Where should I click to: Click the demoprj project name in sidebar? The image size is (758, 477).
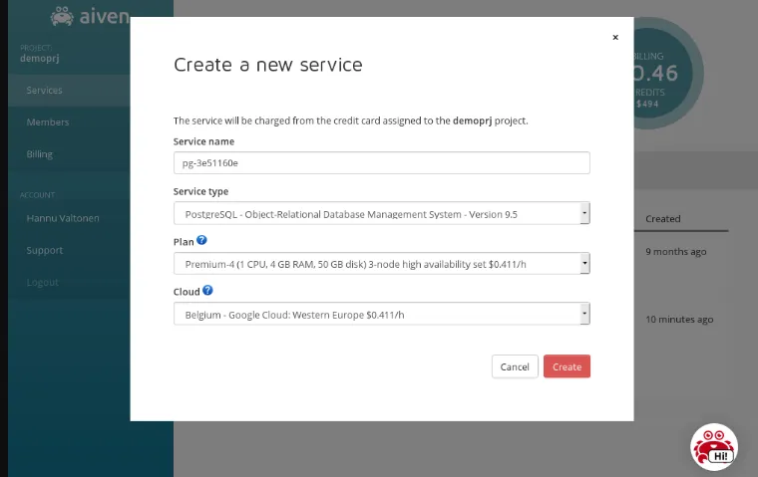point(40,59)
